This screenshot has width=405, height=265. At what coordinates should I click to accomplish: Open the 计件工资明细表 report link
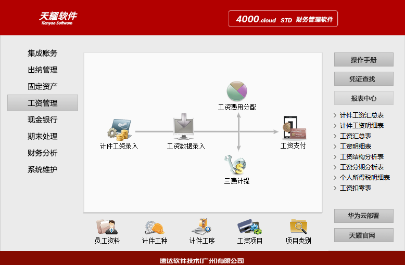[x=362, y=126]
